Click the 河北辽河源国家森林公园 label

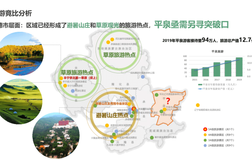pos(172,94)
